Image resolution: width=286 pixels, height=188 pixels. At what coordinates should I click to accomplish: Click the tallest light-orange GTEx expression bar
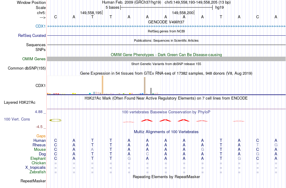click(102, 85)
